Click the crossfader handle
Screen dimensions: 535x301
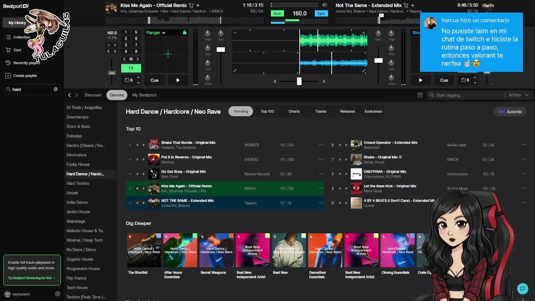[299, 81]
